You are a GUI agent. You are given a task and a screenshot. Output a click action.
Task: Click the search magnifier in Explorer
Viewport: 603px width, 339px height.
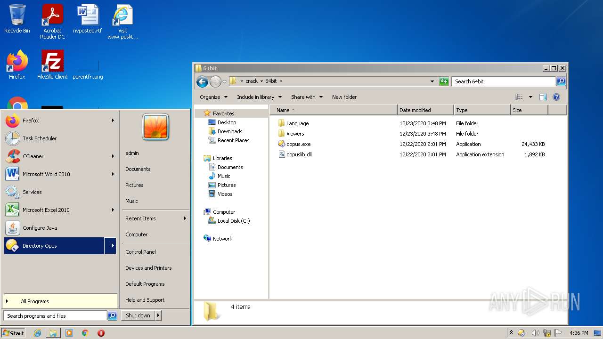pyautogui.click(x=561, y=81)
